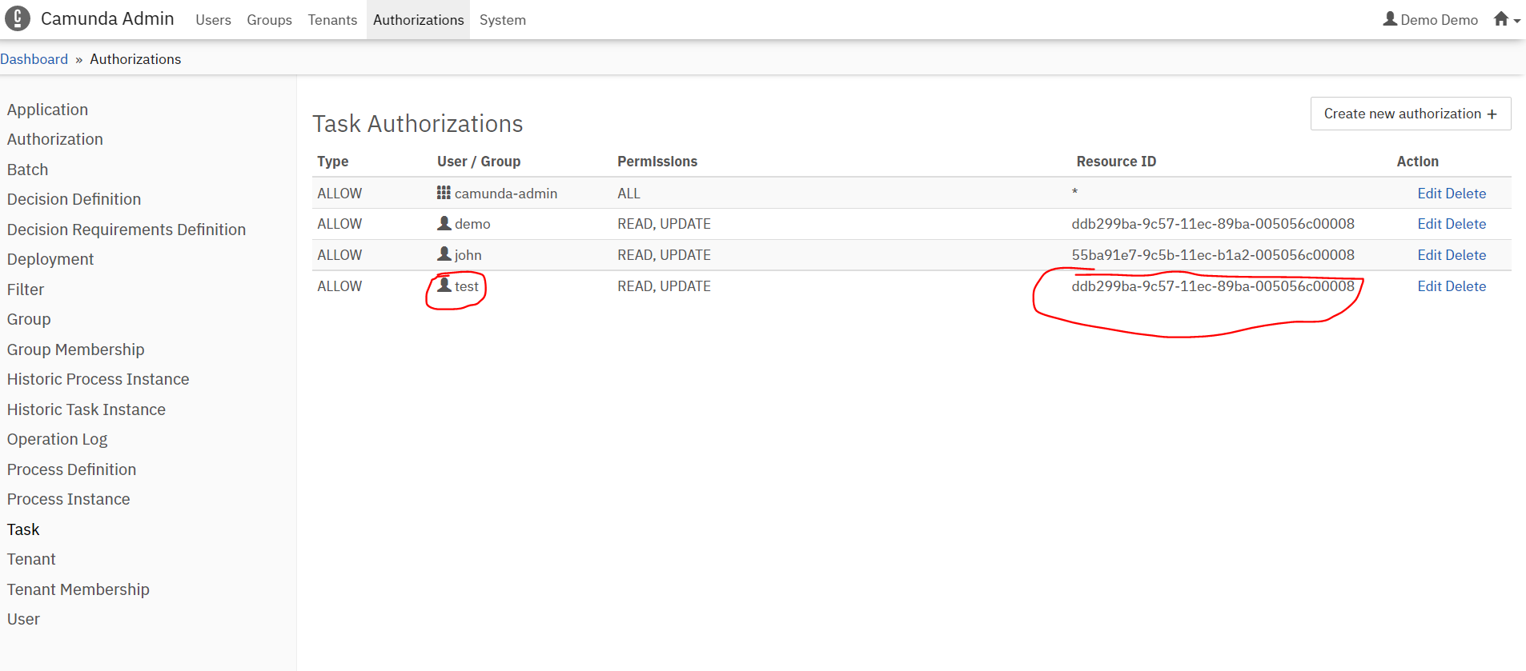Open the Users menu
The height and width of the screenshot is (671, 1526).
tap(213, 20)
